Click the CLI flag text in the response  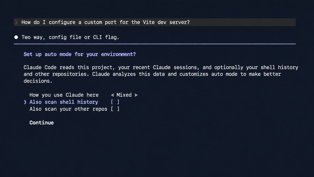coord(106,37)
